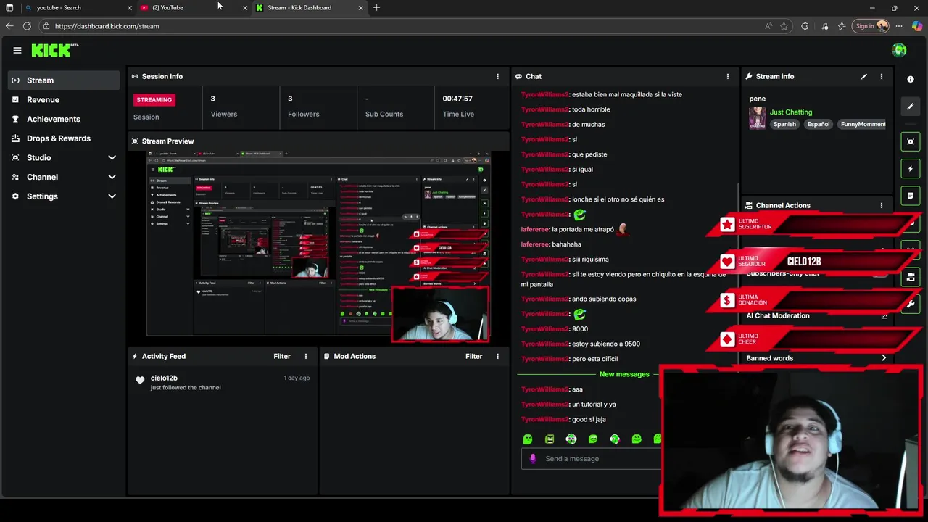Open AI Chat Moderation external link icon

[x=884, y=315]
